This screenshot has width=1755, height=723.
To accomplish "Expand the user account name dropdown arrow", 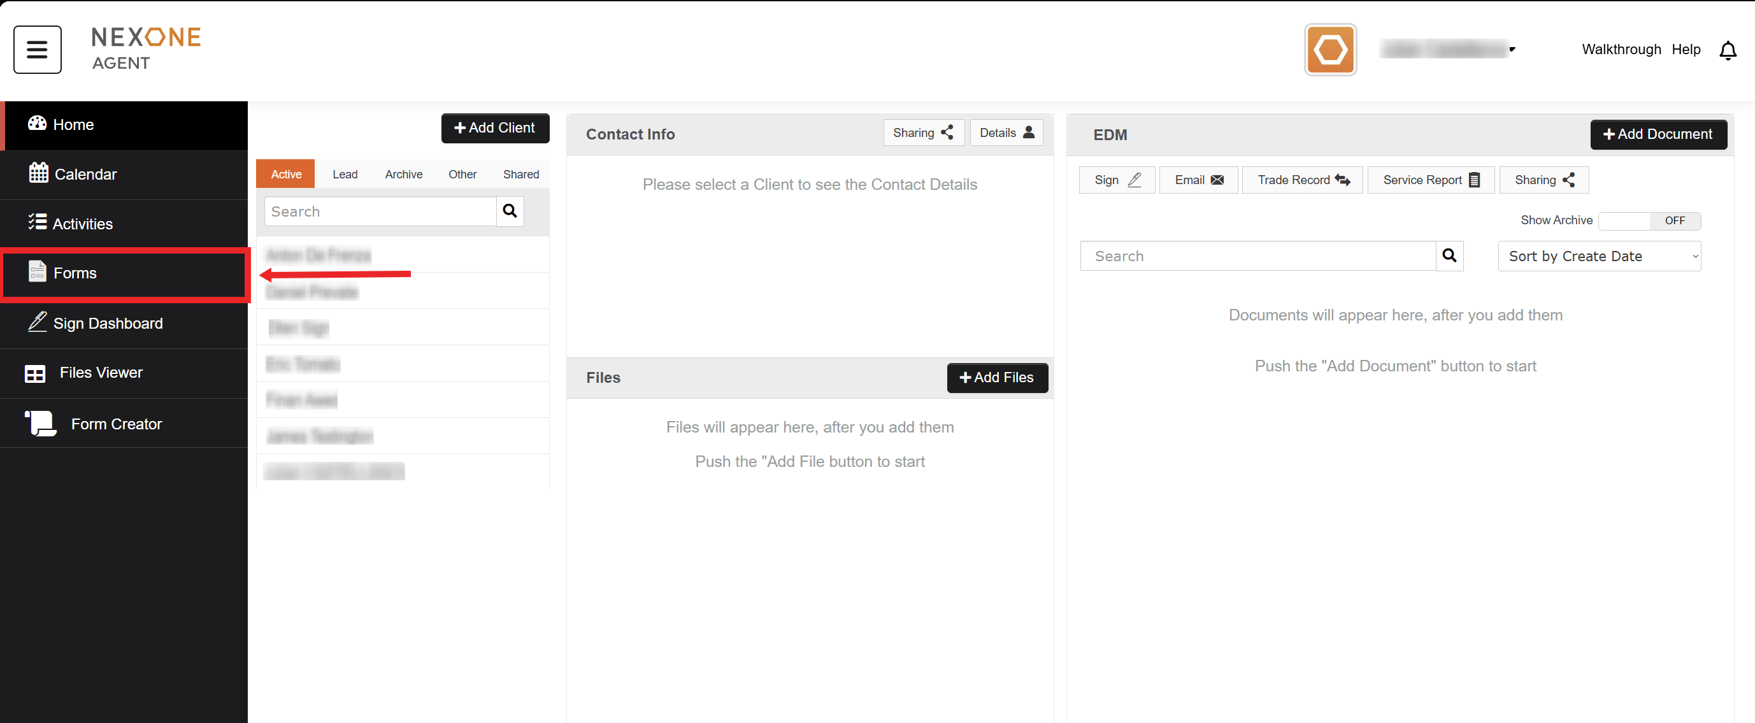I will pyautogui.click(x=1512, y=49).
